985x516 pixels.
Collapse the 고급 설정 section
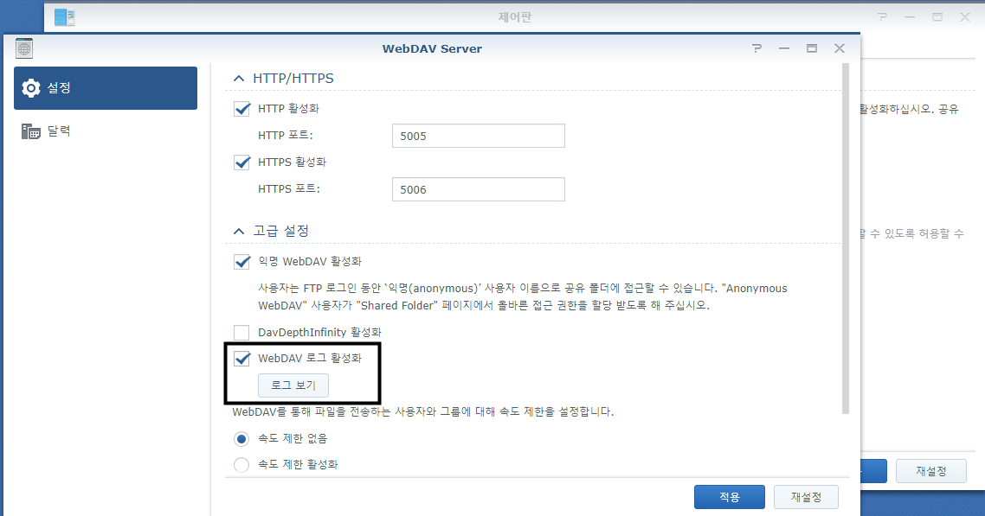pos(239,232)
